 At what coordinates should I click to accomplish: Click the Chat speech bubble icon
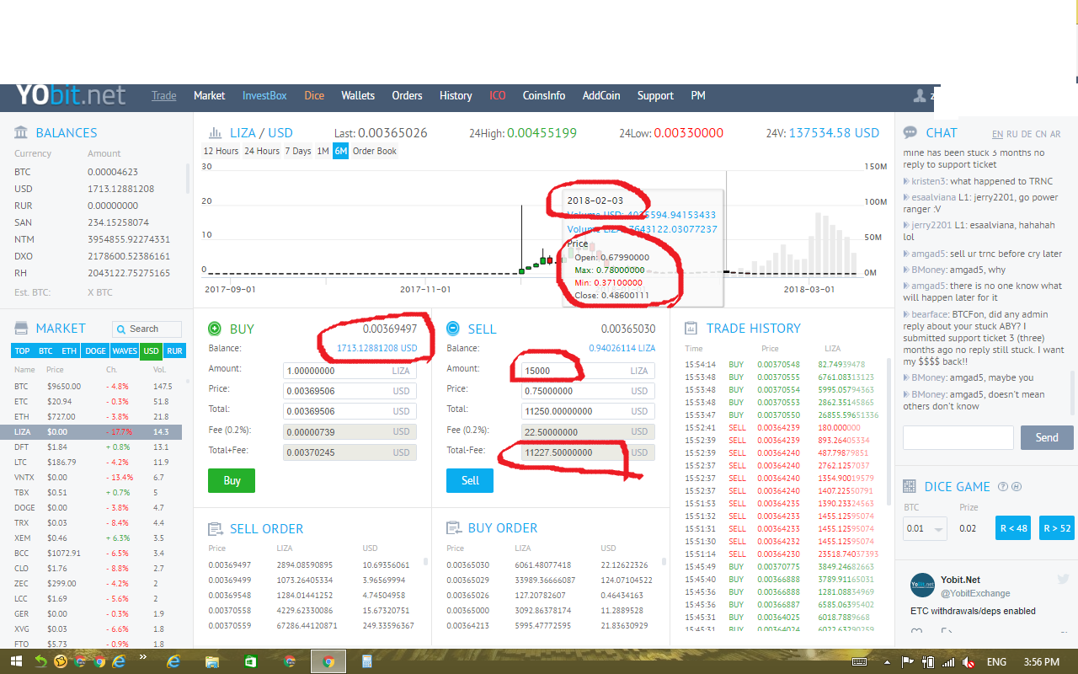click(910, 133)
